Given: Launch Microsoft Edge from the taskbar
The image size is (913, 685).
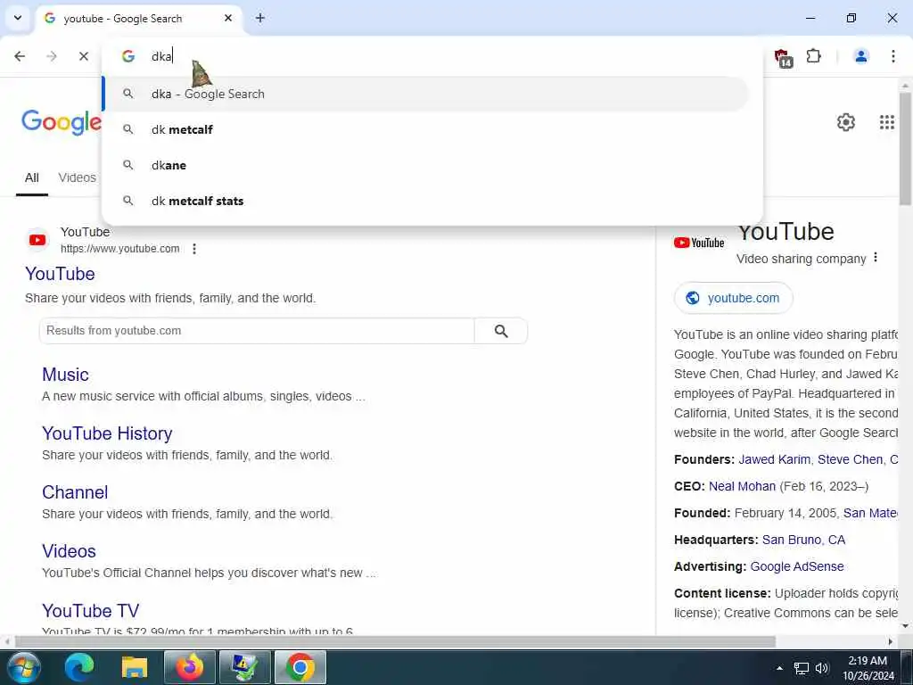Looking at the screenshot, I should (79, 667).
